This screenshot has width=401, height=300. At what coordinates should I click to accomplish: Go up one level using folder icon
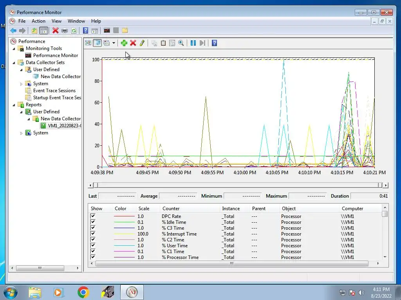(34, 30)
